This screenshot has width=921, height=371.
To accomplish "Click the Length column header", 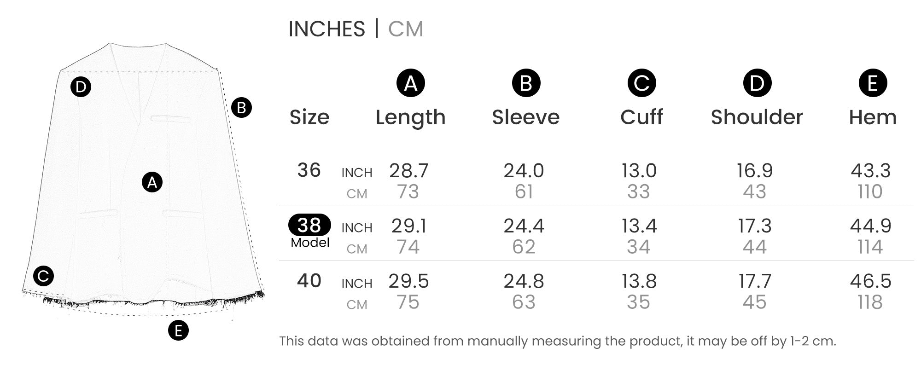I will [410, 117].
